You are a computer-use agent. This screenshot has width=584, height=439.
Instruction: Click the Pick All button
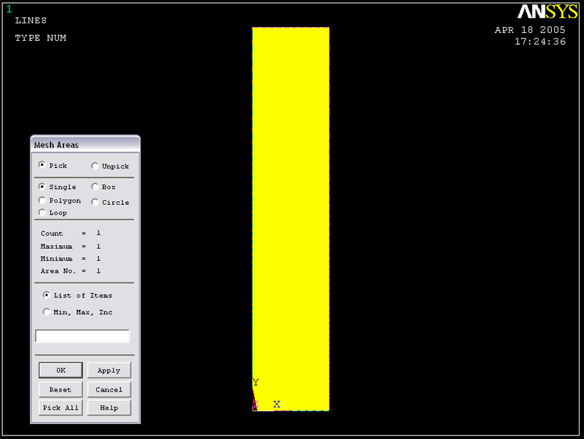click(x=61, y=408)
